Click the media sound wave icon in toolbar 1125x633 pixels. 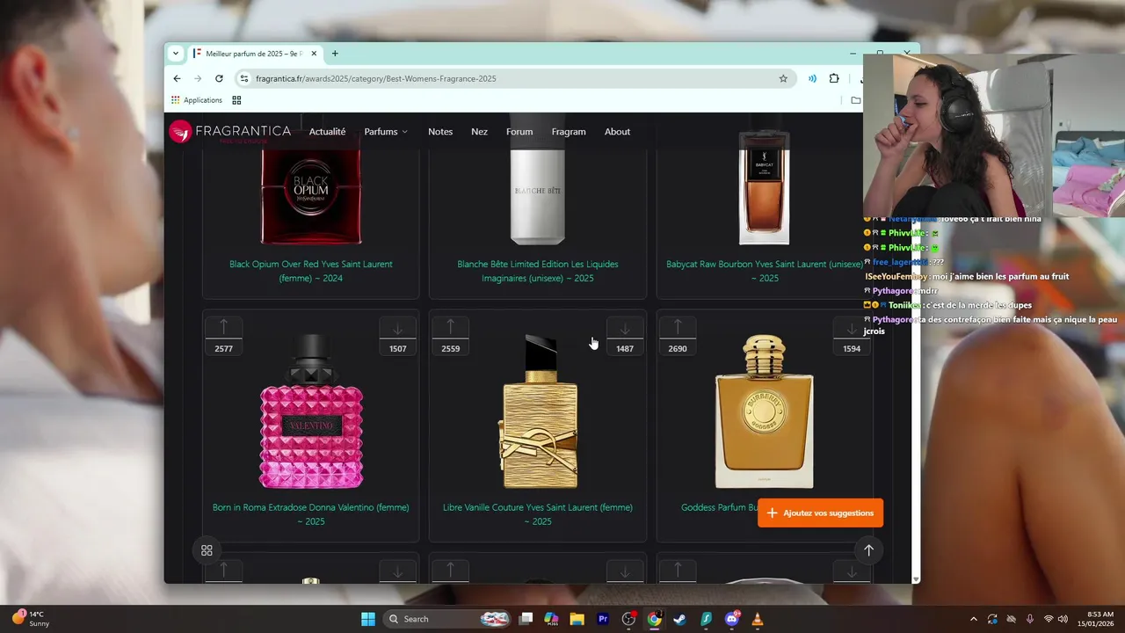[x=812, y=78]
